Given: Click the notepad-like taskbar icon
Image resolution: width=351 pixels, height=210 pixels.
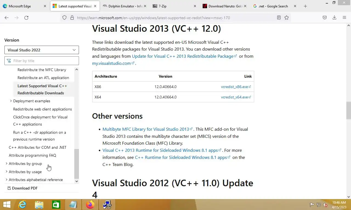Looking at the screenshot, I should 73,205.
